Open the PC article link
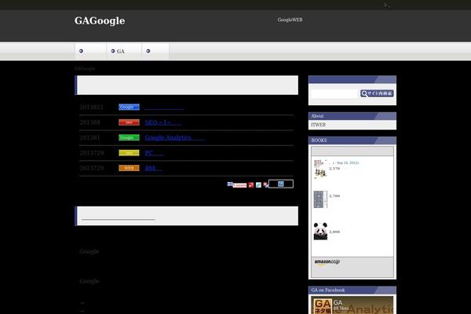 (155, 153)
